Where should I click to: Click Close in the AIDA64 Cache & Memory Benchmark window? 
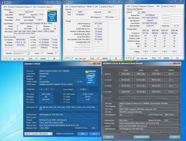tap(175, 137)
